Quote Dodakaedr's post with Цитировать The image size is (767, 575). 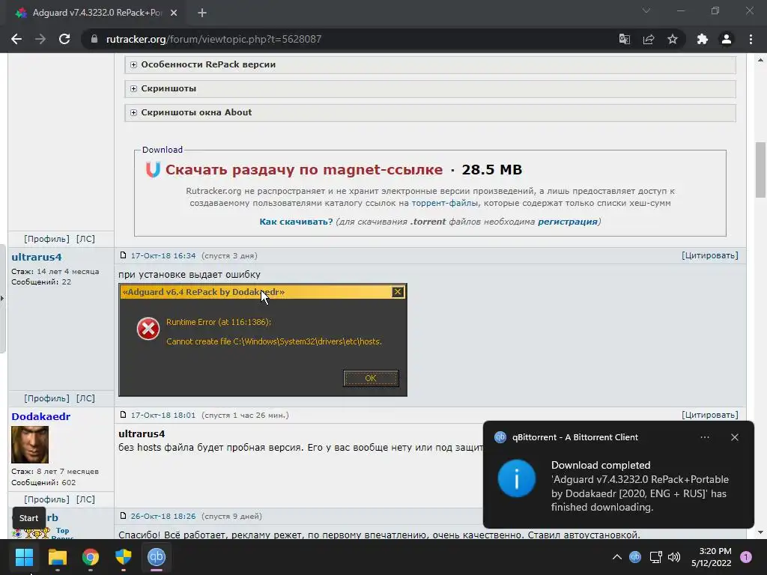pyautogui.click(x=710, y=415)
